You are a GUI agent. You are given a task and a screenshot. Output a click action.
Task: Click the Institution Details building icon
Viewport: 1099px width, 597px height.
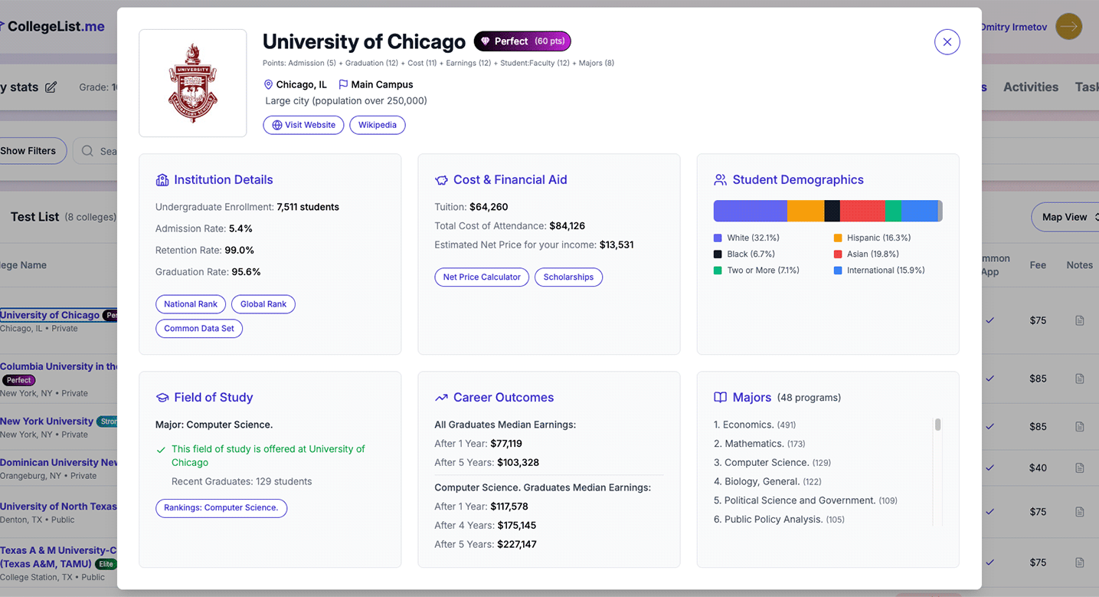tap(162, 180)
